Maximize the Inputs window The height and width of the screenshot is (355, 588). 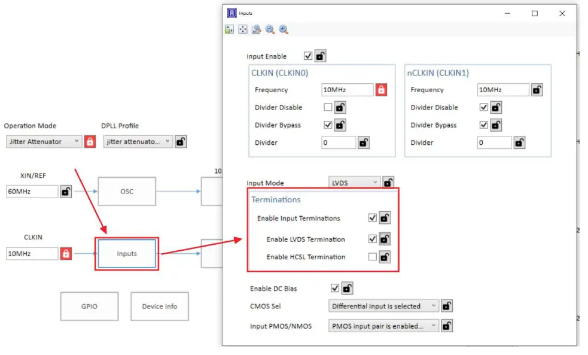[535, 14]
